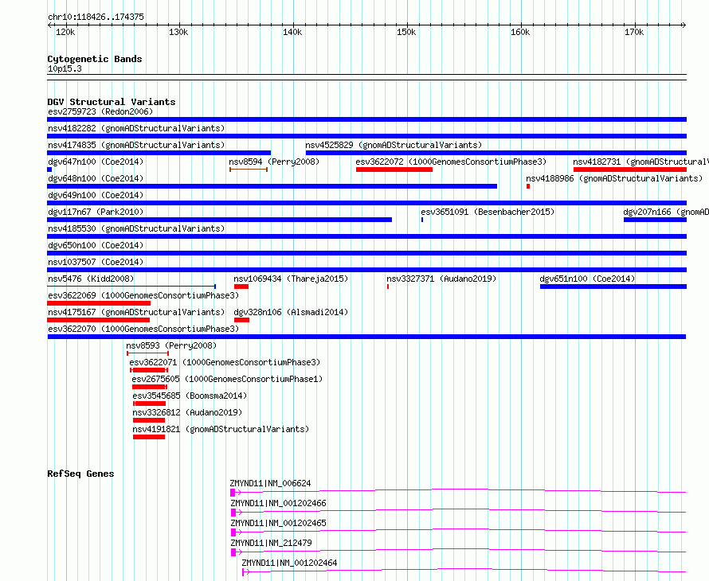Open nsv4174835 (gnomADStructuralVariants) variant
Viewport: 709px width, 581px height.
pyautogui.click(x=136, y=145)
